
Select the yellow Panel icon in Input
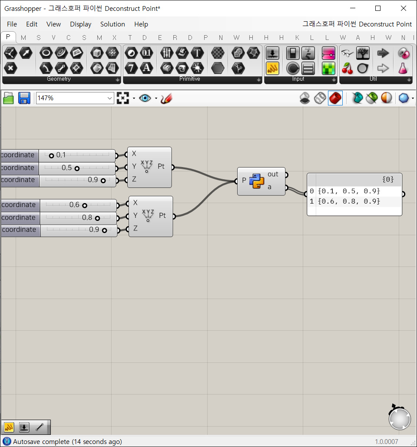point(272,69)
